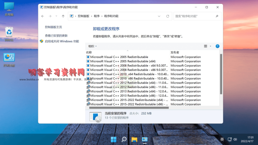Viewport: 258px width, 145px height.
Task: Click the address bar Control Panel icon
Action: (x=71, y=16)
